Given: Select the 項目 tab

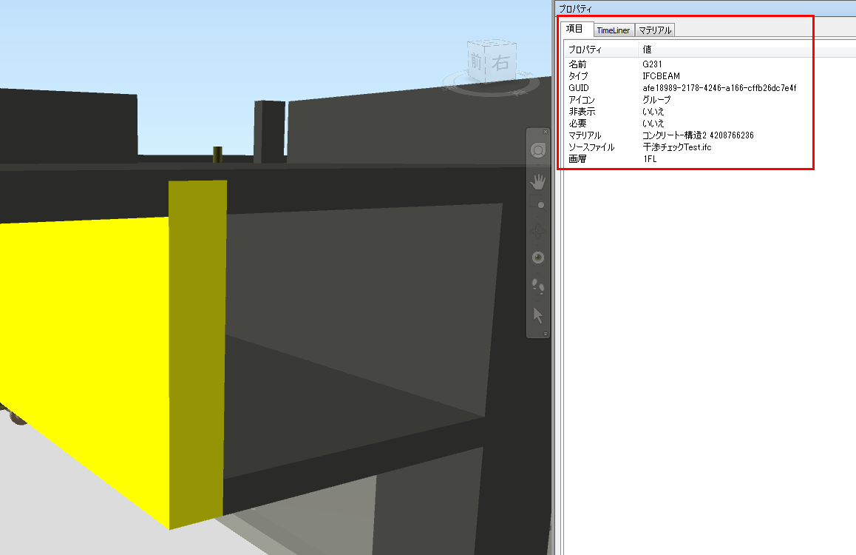Looking at the screenshot, I should (x=576, y=29).
